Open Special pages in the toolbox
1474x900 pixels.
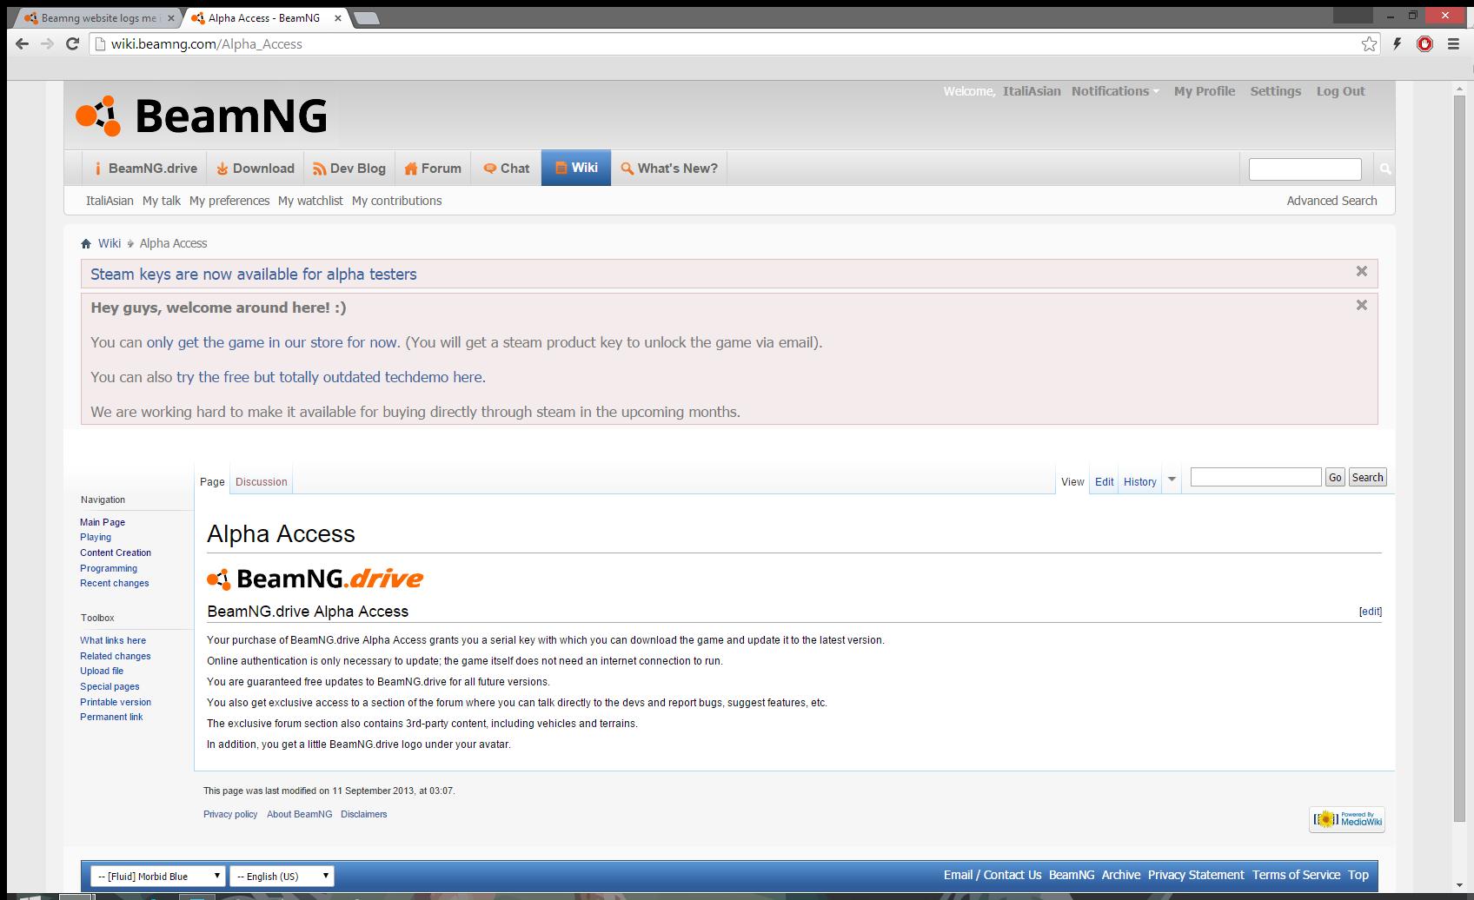coord(110,686)
